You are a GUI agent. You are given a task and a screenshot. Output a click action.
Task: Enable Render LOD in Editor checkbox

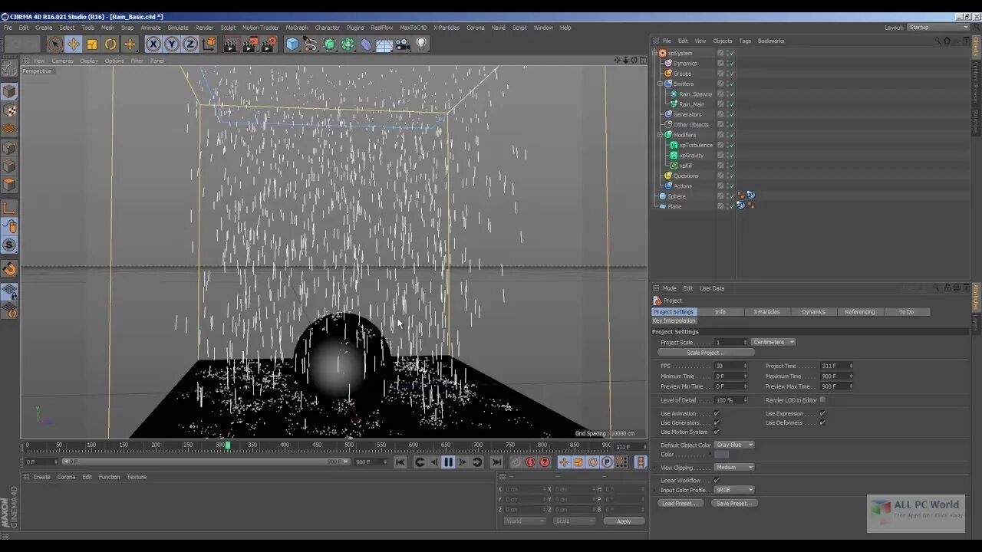click(822, 400)
